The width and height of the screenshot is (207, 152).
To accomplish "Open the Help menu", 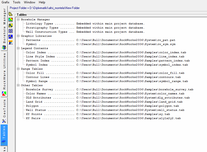I will pyautogui.click(x=42, y=2).
